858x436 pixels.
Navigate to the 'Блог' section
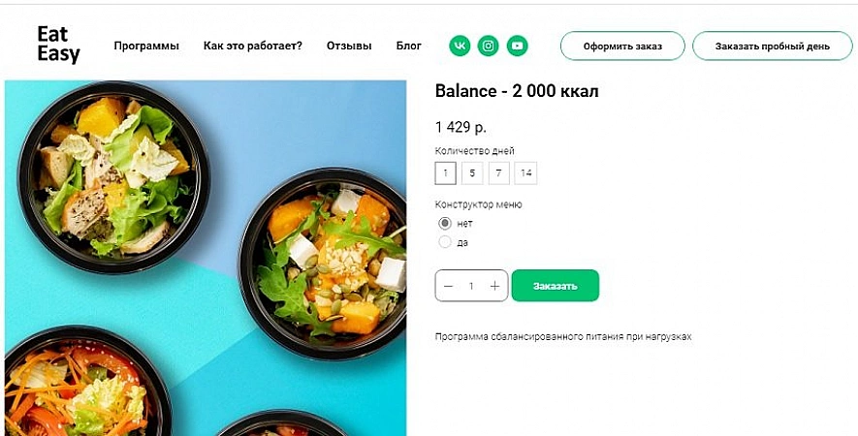tap(409, 46)
